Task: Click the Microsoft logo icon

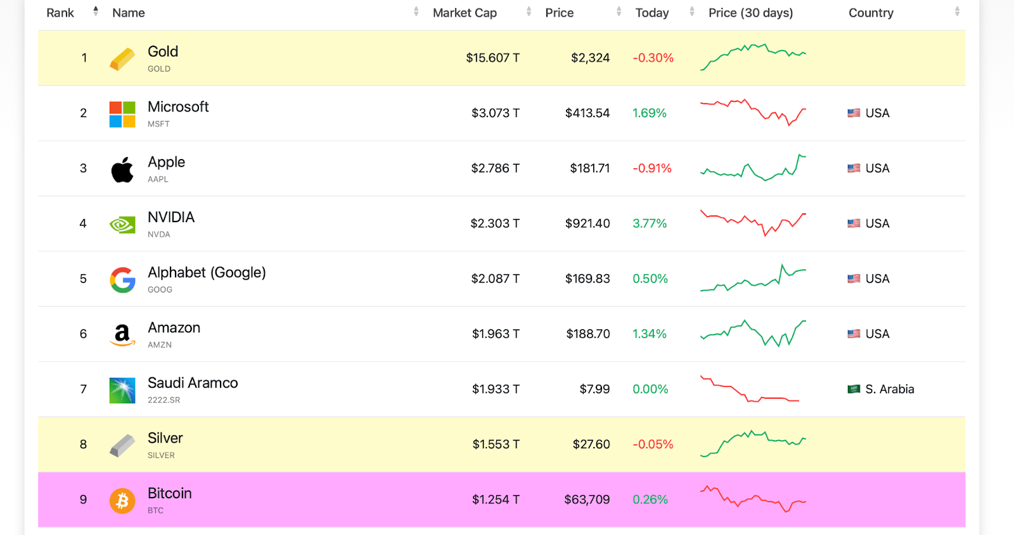Action: (x=122, y=115)
